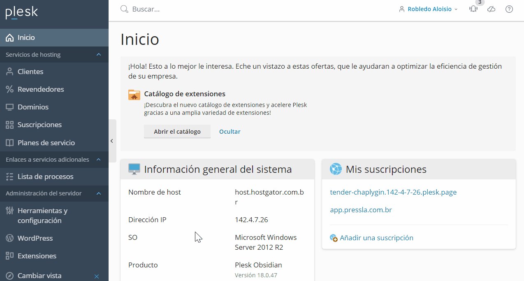This screenshot has width=524, height=281.
Task: Click the Nombre de host label
Action: [155, 192]
